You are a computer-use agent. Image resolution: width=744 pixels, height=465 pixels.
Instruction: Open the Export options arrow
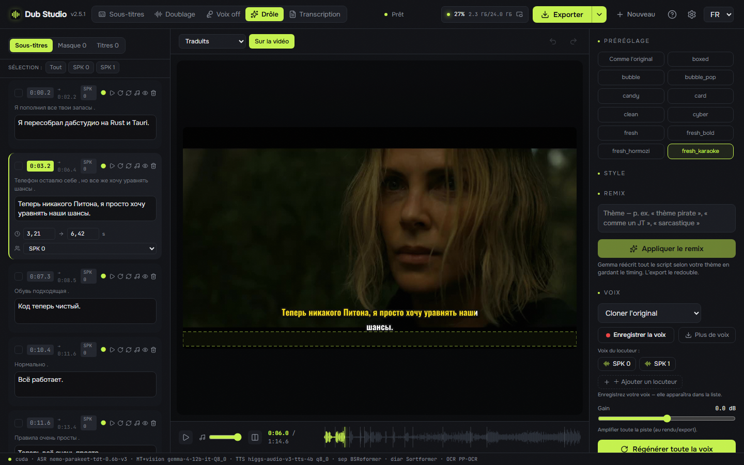[599, 14]
